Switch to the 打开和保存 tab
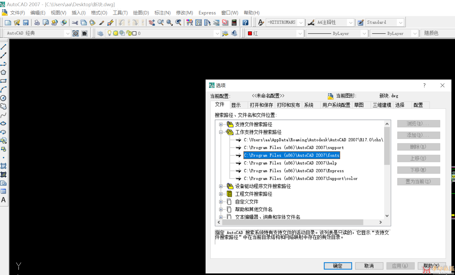455x275 pixels. tap(261, 105)
